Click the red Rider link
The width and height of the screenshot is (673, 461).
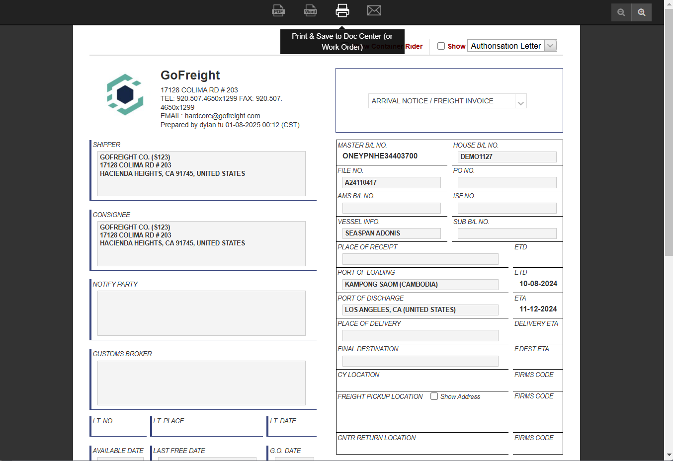pyautogui.click(x=414, y=46)
